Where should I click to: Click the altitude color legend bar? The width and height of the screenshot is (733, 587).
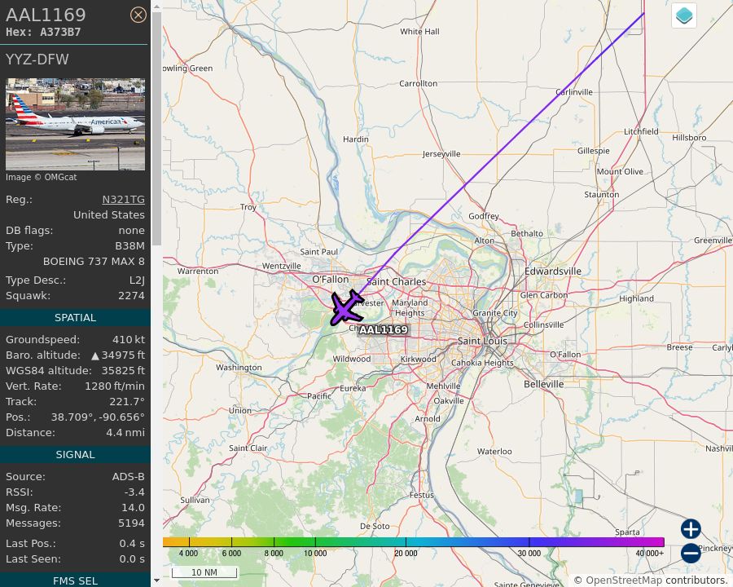(x=413, y=542)
